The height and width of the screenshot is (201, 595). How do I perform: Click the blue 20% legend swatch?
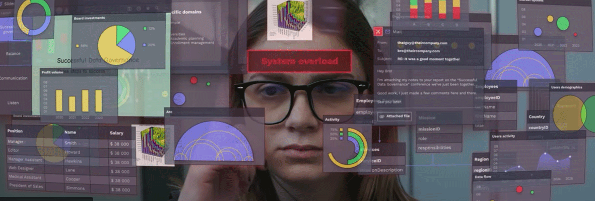(x=145, y=45)
